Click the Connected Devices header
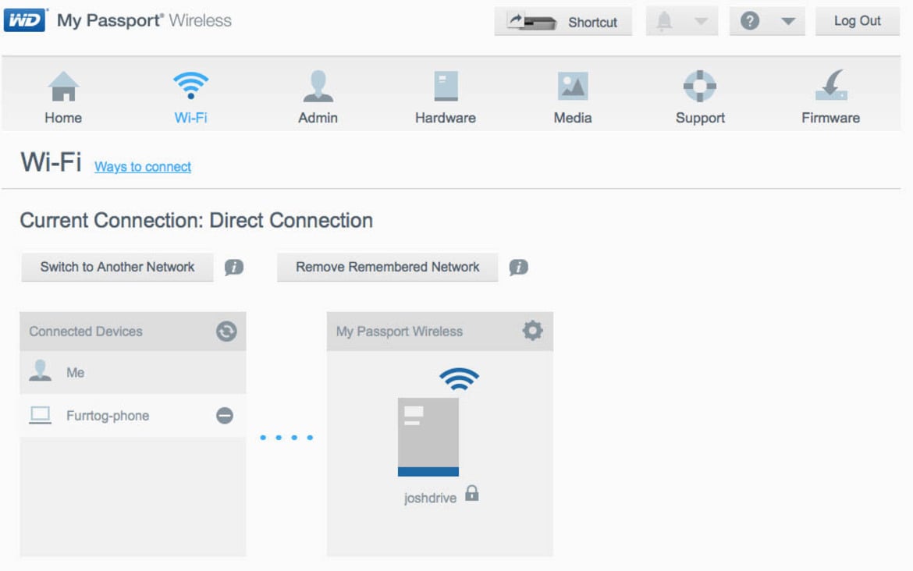Viewport: 913px width, 571px height. tap(133, 332)
